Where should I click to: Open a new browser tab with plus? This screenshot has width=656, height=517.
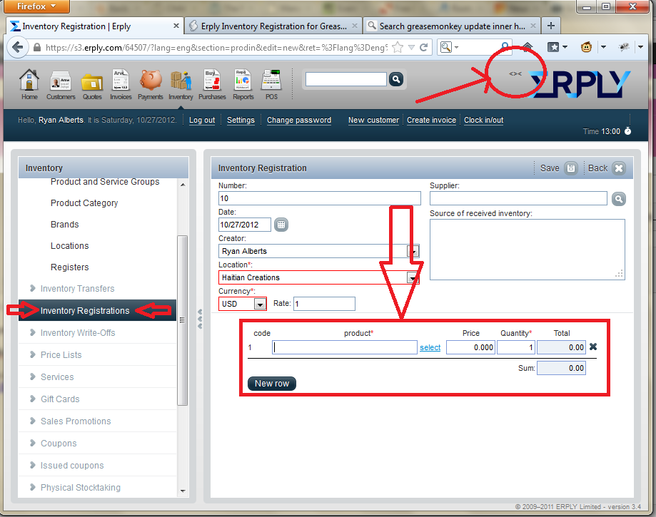[551, 26]
